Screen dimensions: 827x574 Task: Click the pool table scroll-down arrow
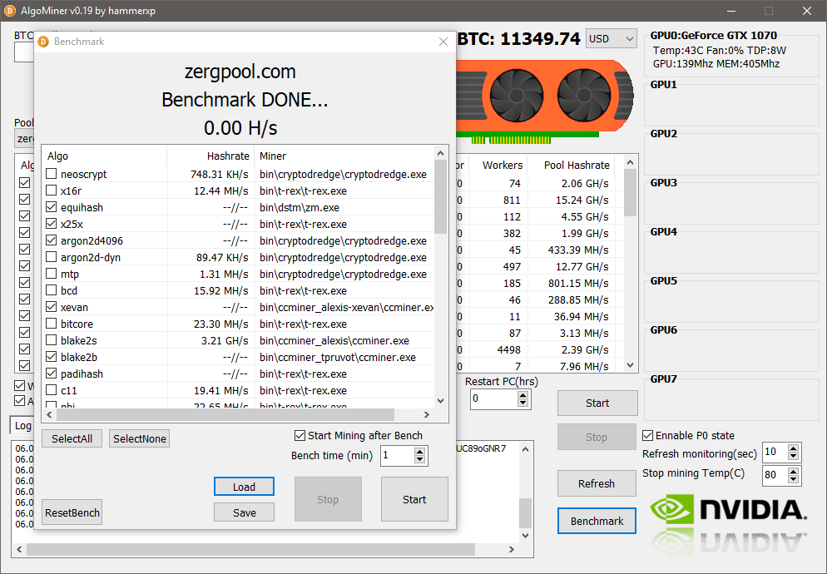[x=631, y=365]
